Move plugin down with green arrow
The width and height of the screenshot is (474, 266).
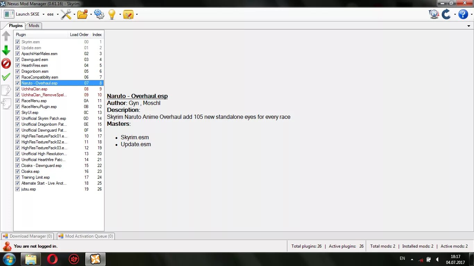[x=6, y=50]
